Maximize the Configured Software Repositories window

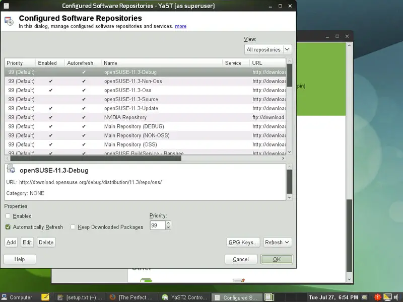280,6
